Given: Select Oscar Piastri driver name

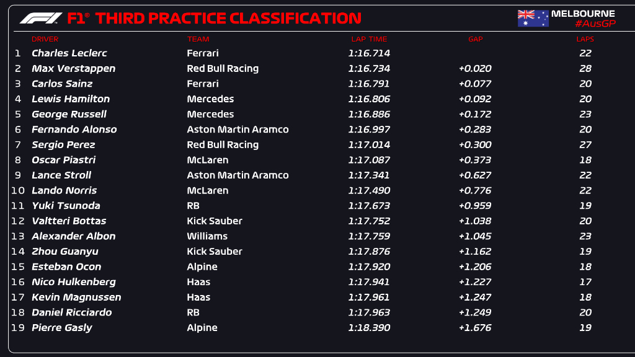Looking at the screenshot, I should point(64,160).
